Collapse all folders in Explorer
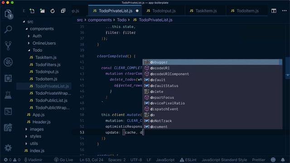The width and height of the screenshot is (290, 163). tap(63, 11)
